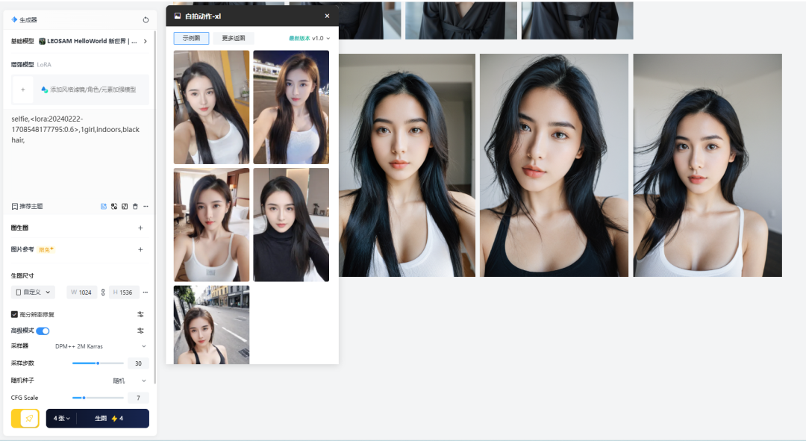Image resolution: width=806 pixels, height=441 pixels.
Task: Select the 示例图 tab
Action: (191, 38)
